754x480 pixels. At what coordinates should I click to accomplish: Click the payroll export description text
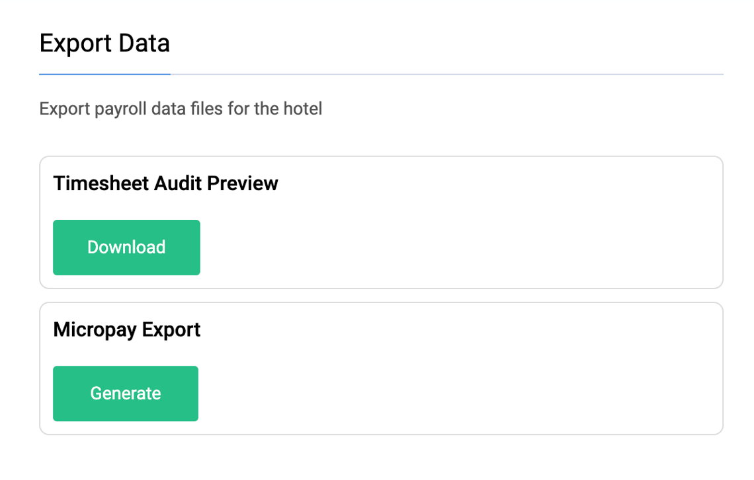(181, 108)
